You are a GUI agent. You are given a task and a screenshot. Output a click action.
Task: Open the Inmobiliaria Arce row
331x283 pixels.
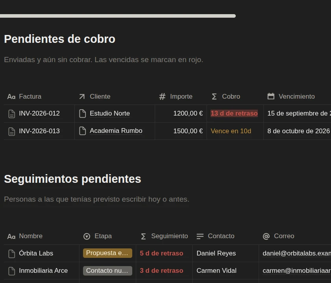point(43,270)
